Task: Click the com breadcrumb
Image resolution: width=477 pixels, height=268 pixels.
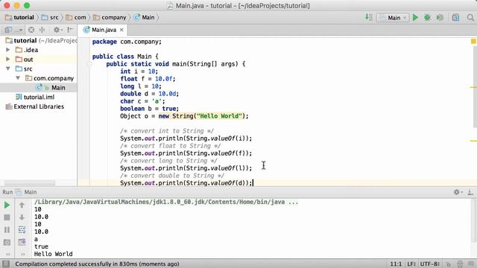Action: pos(76,18)
